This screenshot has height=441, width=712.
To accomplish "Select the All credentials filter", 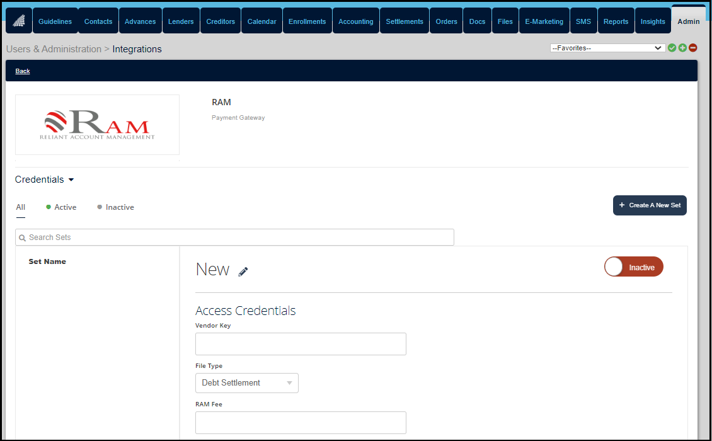I will tap(20, 207).
